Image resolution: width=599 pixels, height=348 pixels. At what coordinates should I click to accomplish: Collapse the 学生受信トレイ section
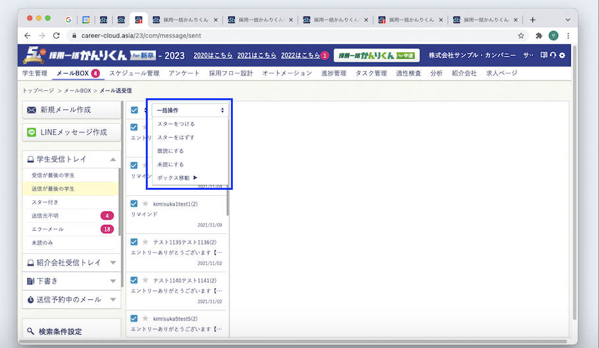coord(113,159)
